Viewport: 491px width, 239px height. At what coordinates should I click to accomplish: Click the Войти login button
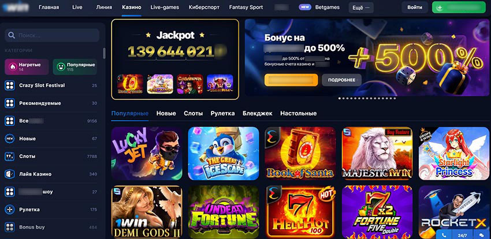click(x=415, y=7)
